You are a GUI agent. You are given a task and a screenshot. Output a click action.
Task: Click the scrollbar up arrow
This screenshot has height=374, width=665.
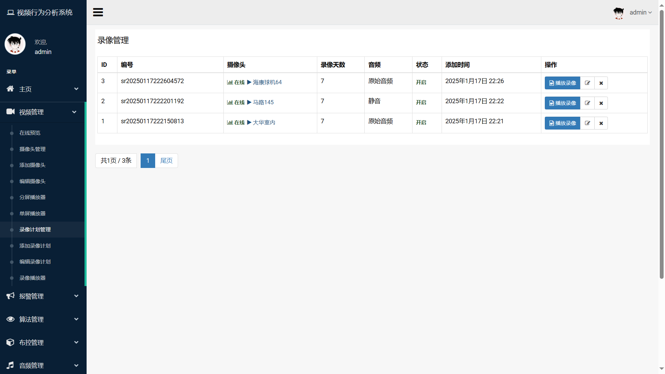pyautogui.click(x=662, y=5)
